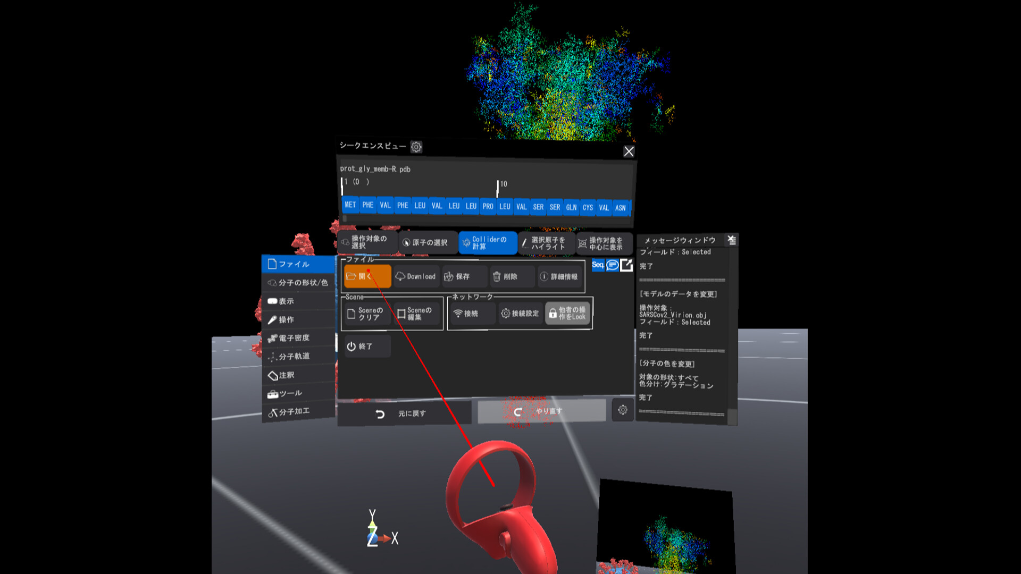Open the settings gear beside やり直す

[621, 410]
